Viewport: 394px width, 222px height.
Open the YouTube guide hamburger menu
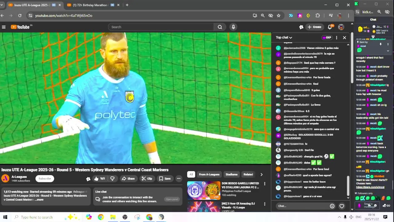coord(4,27)
